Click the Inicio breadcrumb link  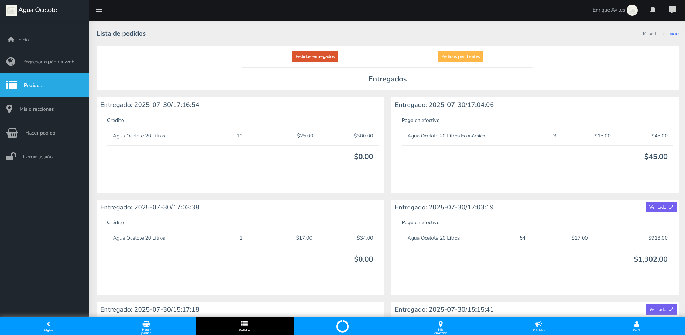673,33
